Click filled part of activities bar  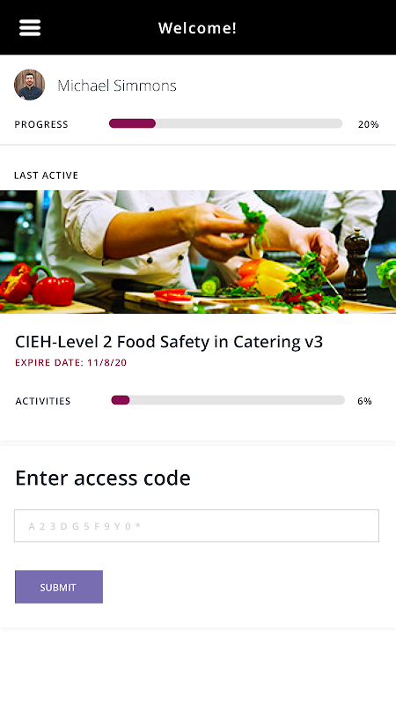pyautogui.click(x=121, y=400)
